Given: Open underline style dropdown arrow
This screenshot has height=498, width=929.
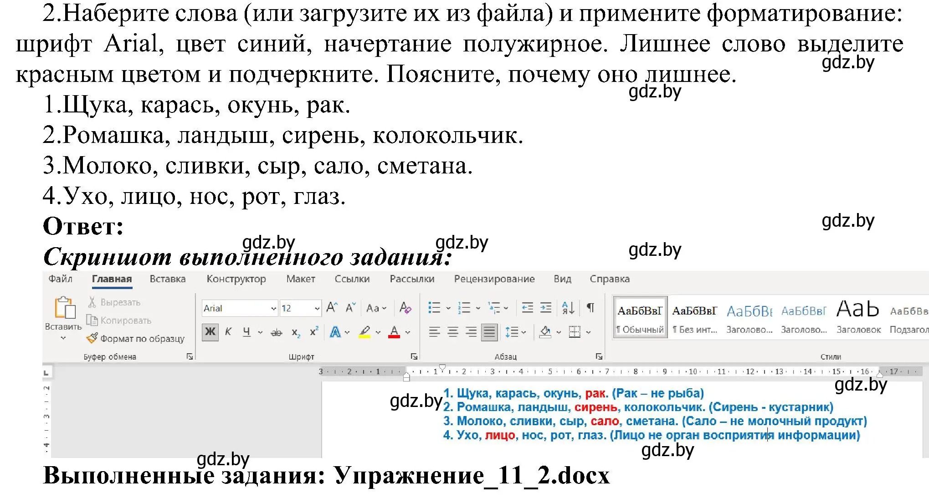Looking at the screenshot, I should coord(260,333).
